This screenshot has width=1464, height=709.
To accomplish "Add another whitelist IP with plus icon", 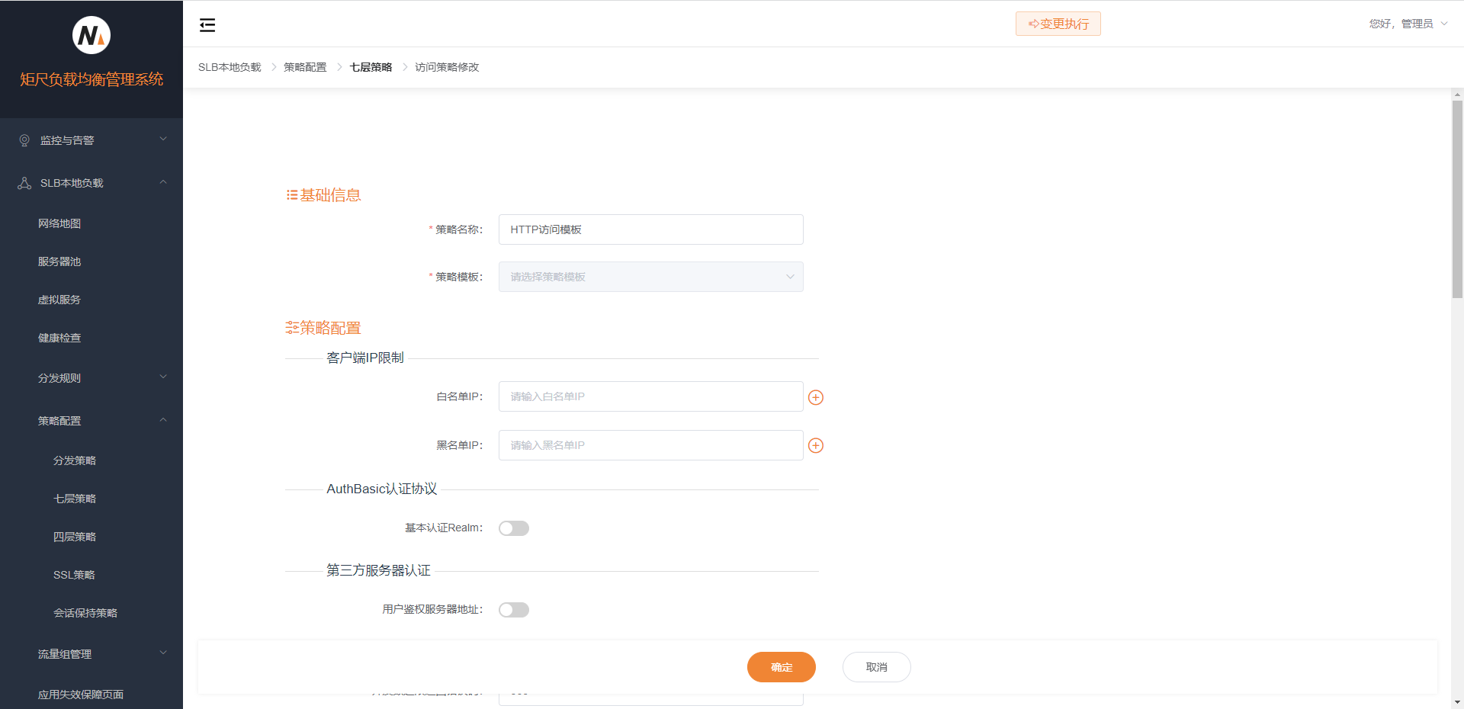I will click(x=816, y=397).
